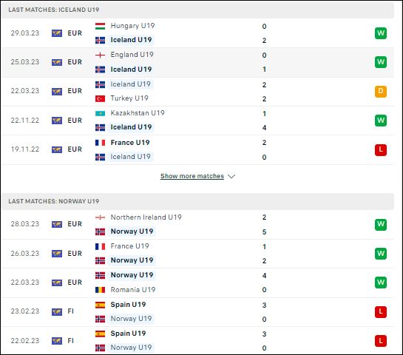This screenshot has height=355, width=403.
Task: Click the red L badge for France–Iceland match
Action: click(381, 149)
